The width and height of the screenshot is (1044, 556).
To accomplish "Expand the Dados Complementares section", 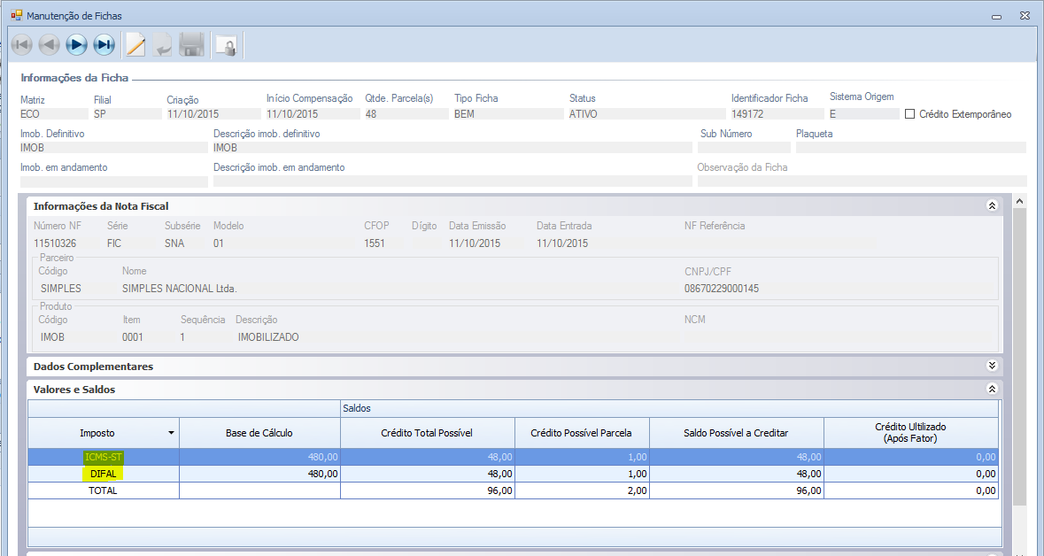I will point(992,366).
